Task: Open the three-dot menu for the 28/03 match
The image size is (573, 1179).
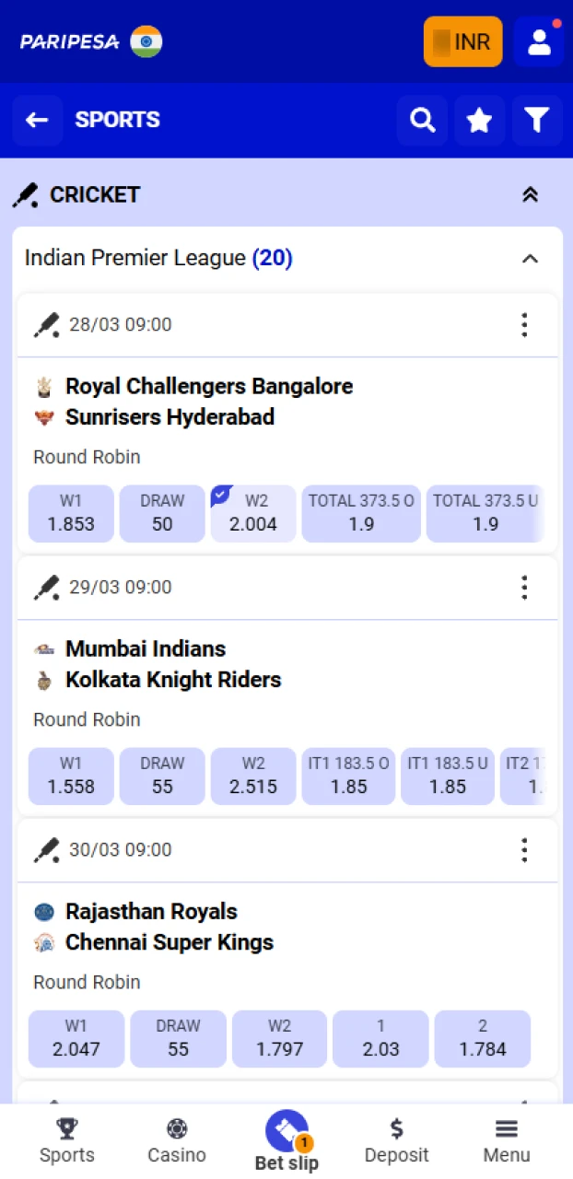Action: click(524, 324)
